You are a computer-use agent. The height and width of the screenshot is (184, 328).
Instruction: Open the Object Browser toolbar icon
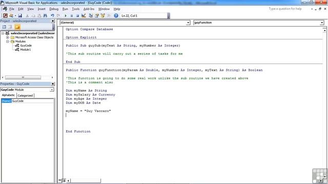pyautogui.click(x=102, y=16)
